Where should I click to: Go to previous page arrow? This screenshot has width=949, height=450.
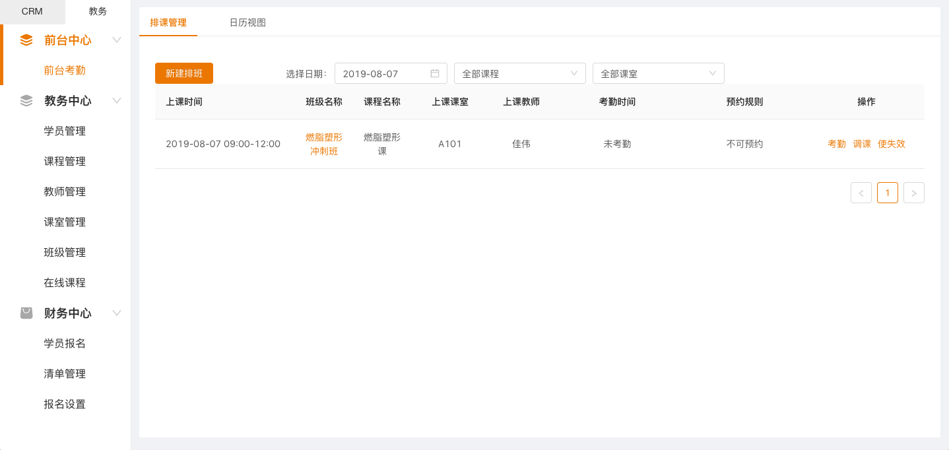(x=861, y=193)
